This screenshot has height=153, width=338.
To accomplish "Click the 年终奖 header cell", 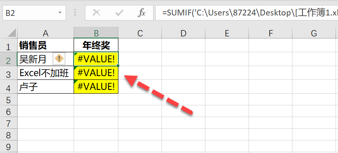I will [x=96, y=45].
